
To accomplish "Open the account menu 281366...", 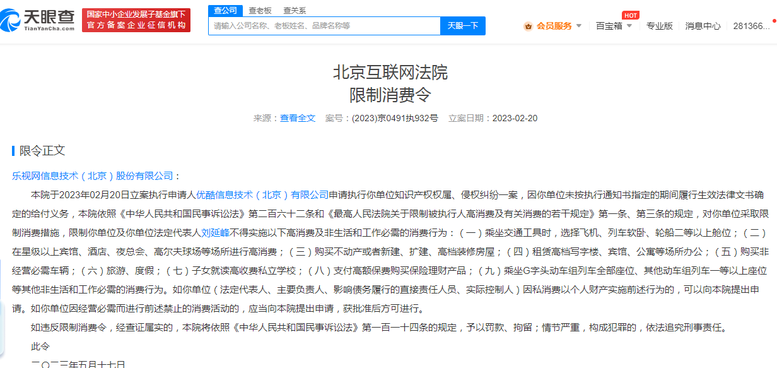I will click(x=752, y=26).
